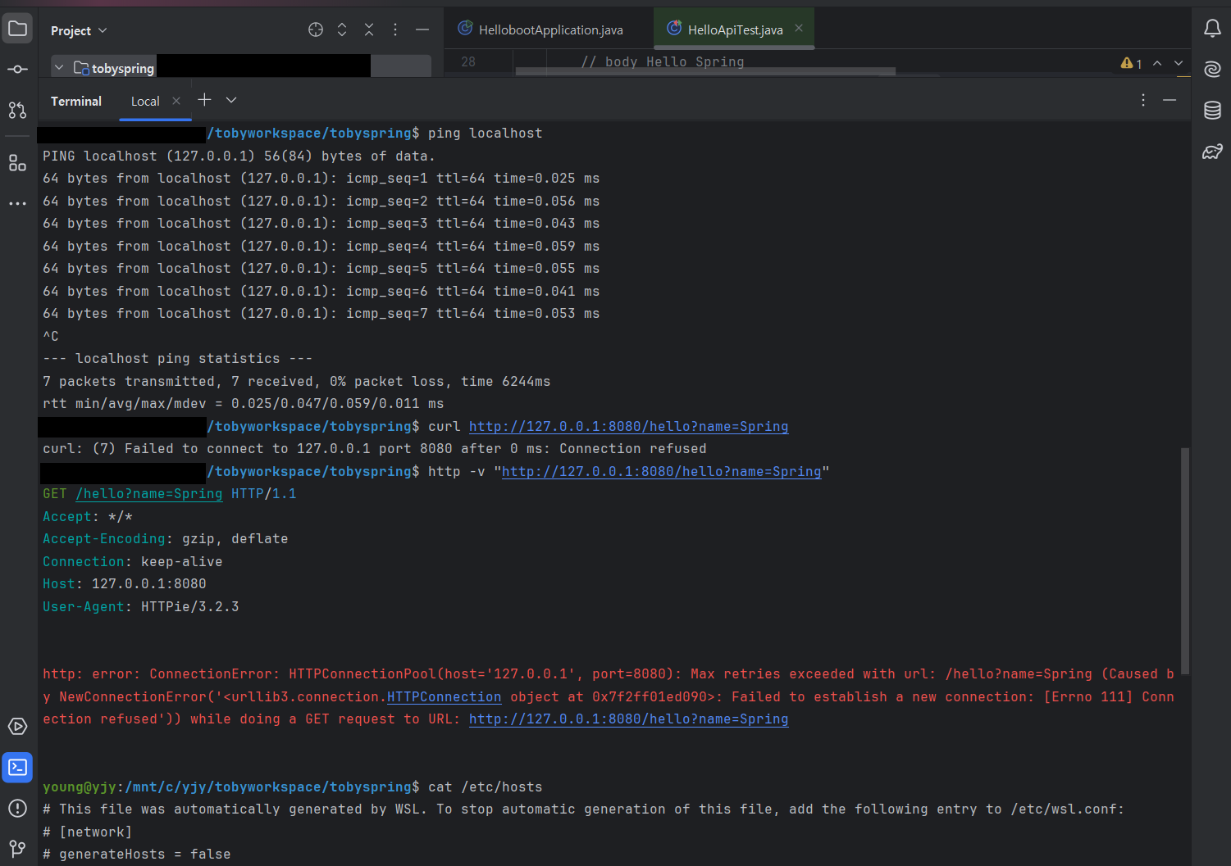Click '// body Hello Spring' comment
Image resolution: width=1231 pixels, height=866 pixels.
point(663,61)
